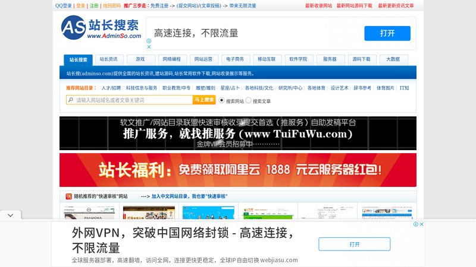Screen dimensions: 476x267
Task: Collapse the bottom ad using chevron
Action: tap(11, 215)
